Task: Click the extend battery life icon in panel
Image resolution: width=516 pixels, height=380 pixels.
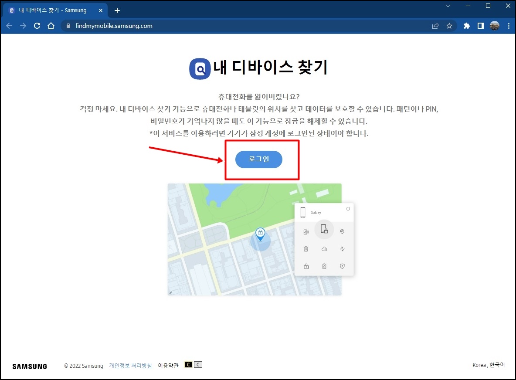Action: click(x=324, y=266)
